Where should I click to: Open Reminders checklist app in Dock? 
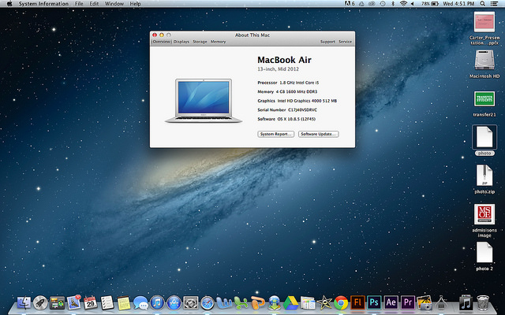pyautogui.click(x=107, y=302)
